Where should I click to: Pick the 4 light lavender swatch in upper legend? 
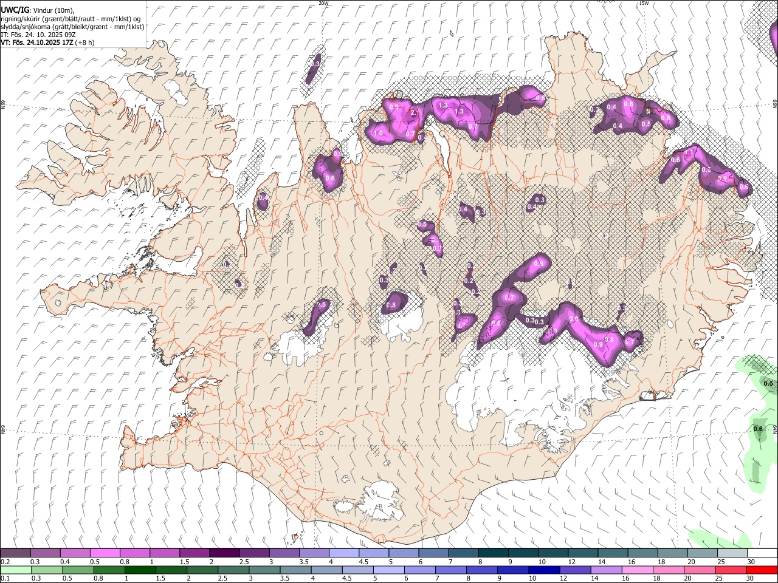(x=343, y=553)
